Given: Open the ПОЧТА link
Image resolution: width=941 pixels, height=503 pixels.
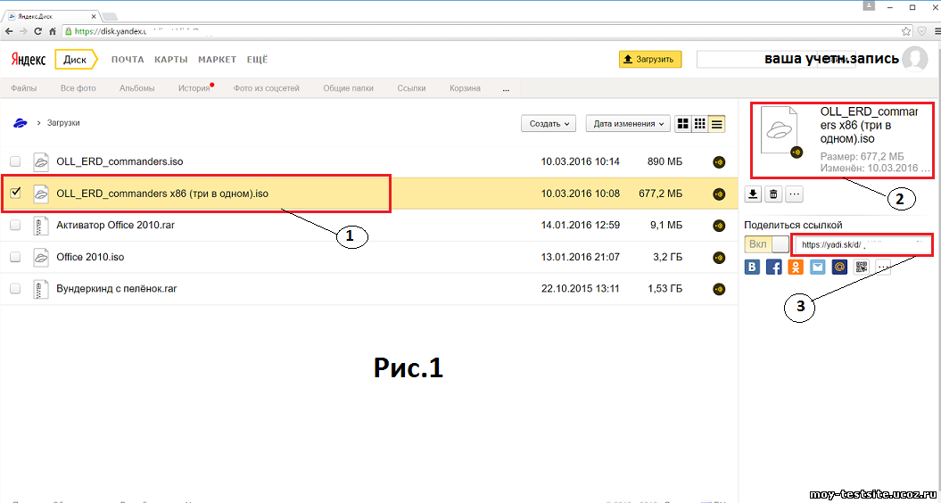Looking at the screenshot, I should coord(128,60).
